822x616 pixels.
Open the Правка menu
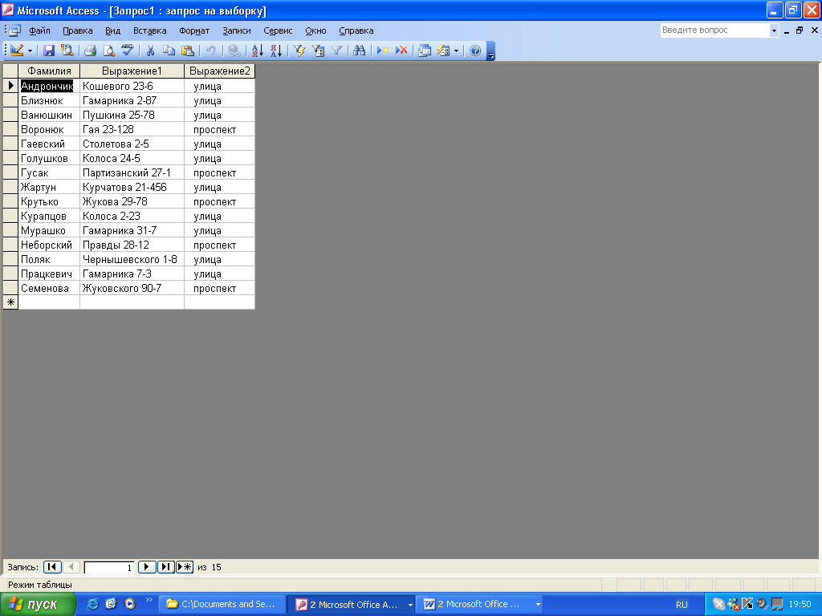pos(78,30)
